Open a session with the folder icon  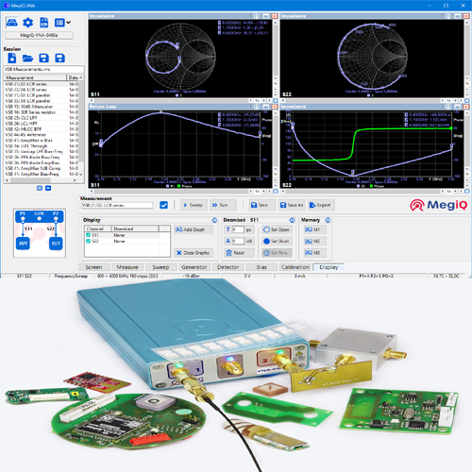coord(27,59)
